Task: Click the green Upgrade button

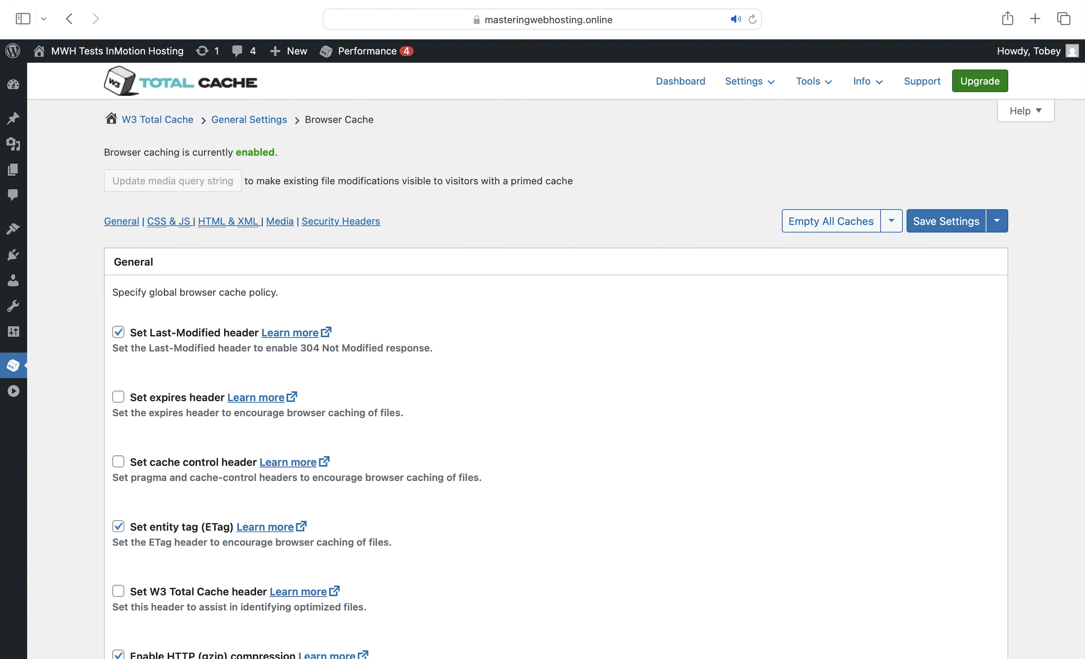Action: click(980, 81)
